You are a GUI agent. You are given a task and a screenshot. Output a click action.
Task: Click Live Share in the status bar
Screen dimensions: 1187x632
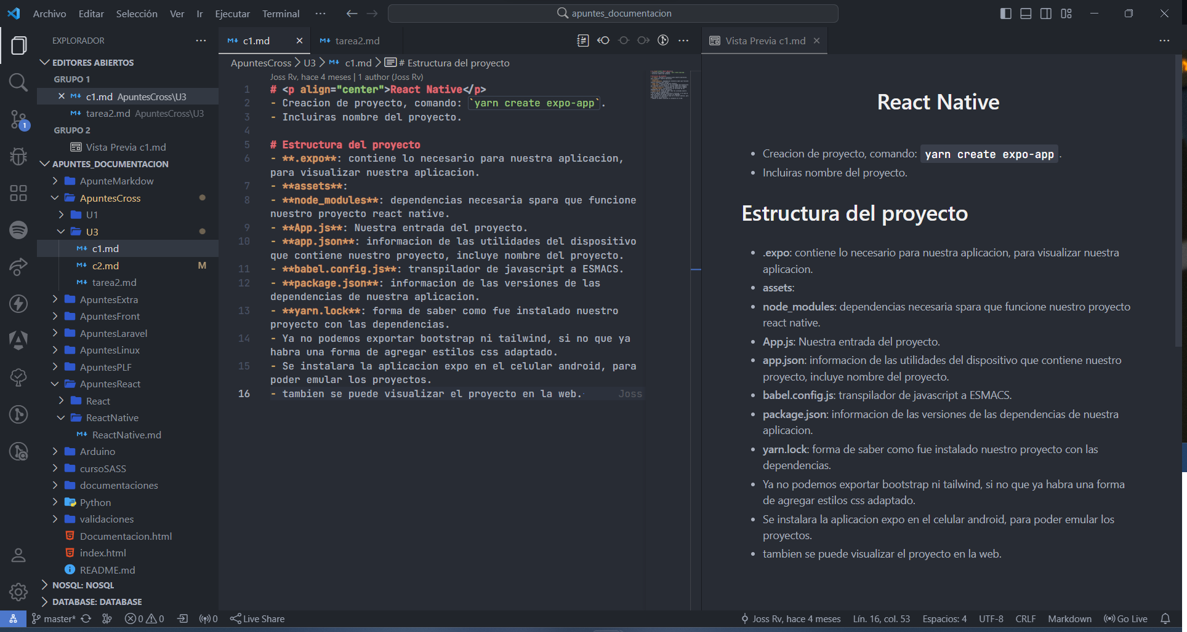click(257, 618)
